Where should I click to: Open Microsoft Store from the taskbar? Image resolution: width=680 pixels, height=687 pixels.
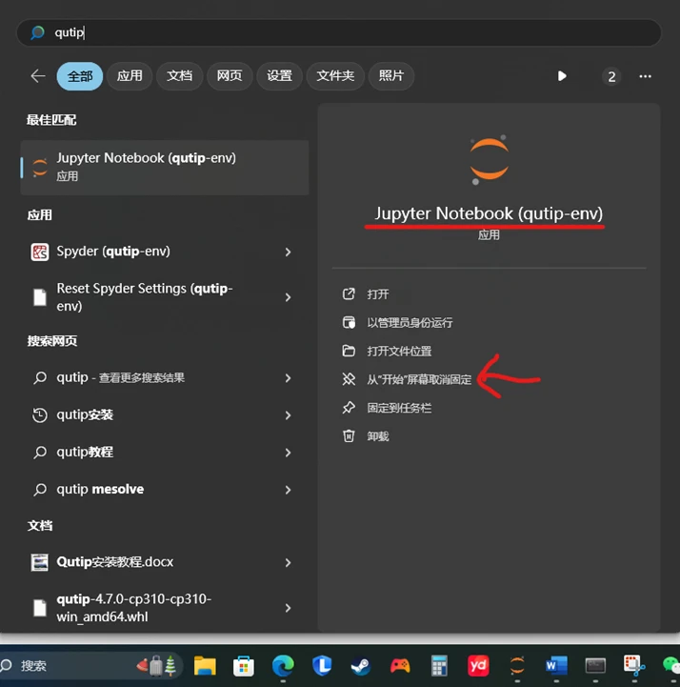tap(244, 666)
